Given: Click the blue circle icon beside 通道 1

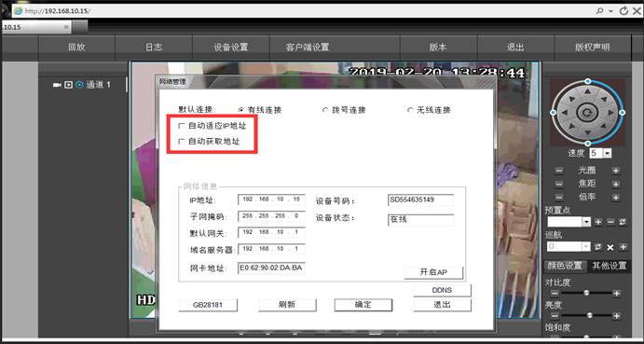Looking at the screenshot, I should pyautogui.click(x=79, y=85).
